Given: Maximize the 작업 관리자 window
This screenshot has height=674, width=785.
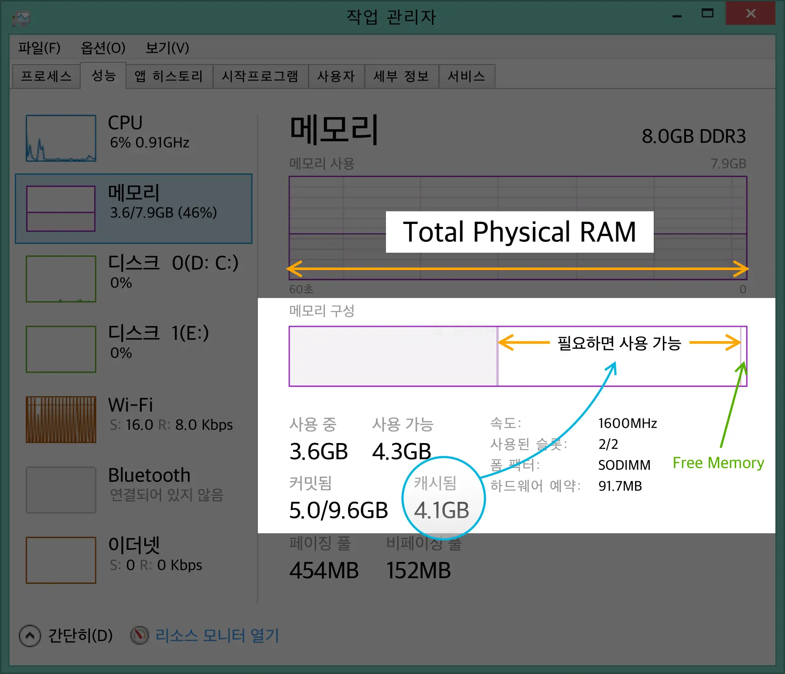Looking at the screenshot, I should pos(707,14).
